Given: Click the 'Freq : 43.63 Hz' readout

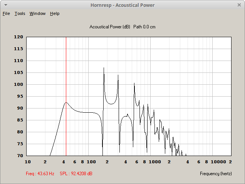Looking at the screenshot, I should click(40, 174).
